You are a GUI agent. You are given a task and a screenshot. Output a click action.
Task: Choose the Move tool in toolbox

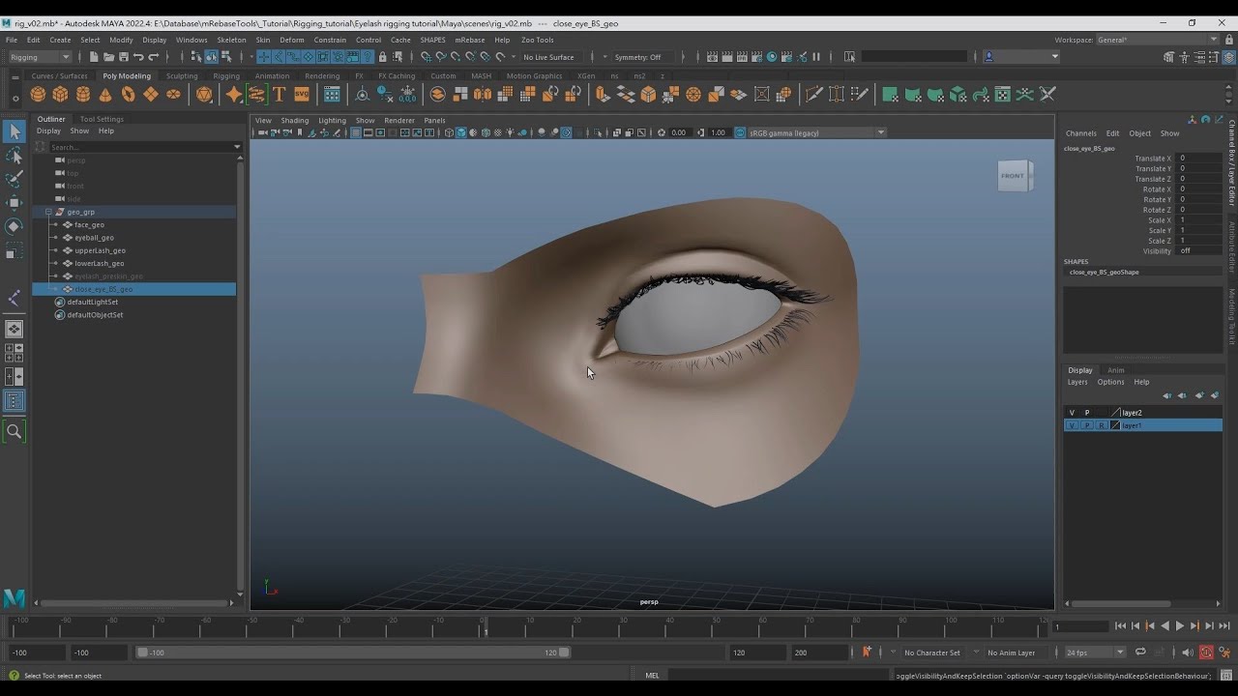pos(15,202)
